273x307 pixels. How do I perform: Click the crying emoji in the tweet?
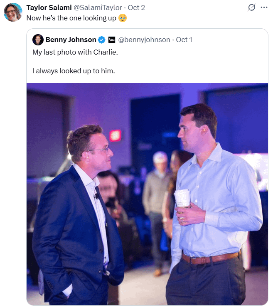123,18
